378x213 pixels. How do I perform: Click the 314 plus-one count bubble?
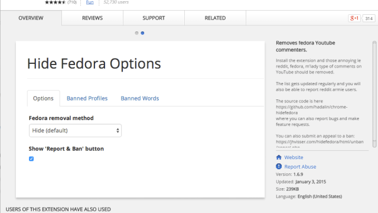(369, 18)
